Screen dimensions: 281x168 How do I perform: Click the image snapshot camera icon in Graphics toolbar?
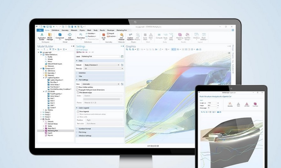197,50
